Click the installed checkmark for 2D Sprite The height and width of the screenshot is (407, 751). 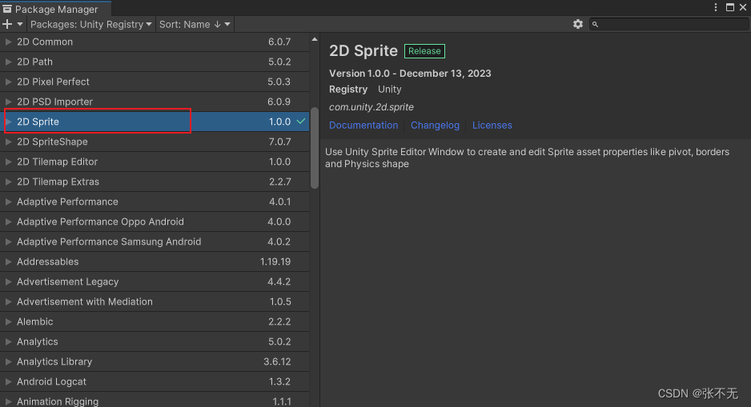click(x=301, y=122)
